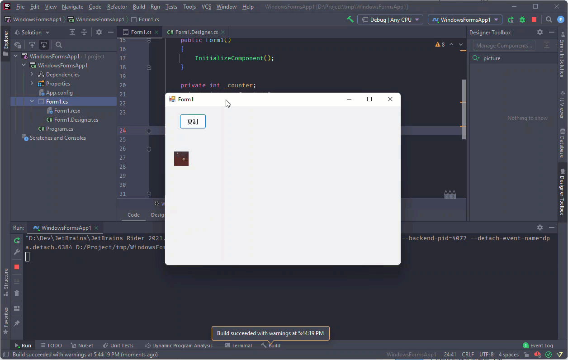Toggle tool window bars in status bar corner

coord(6,355)
